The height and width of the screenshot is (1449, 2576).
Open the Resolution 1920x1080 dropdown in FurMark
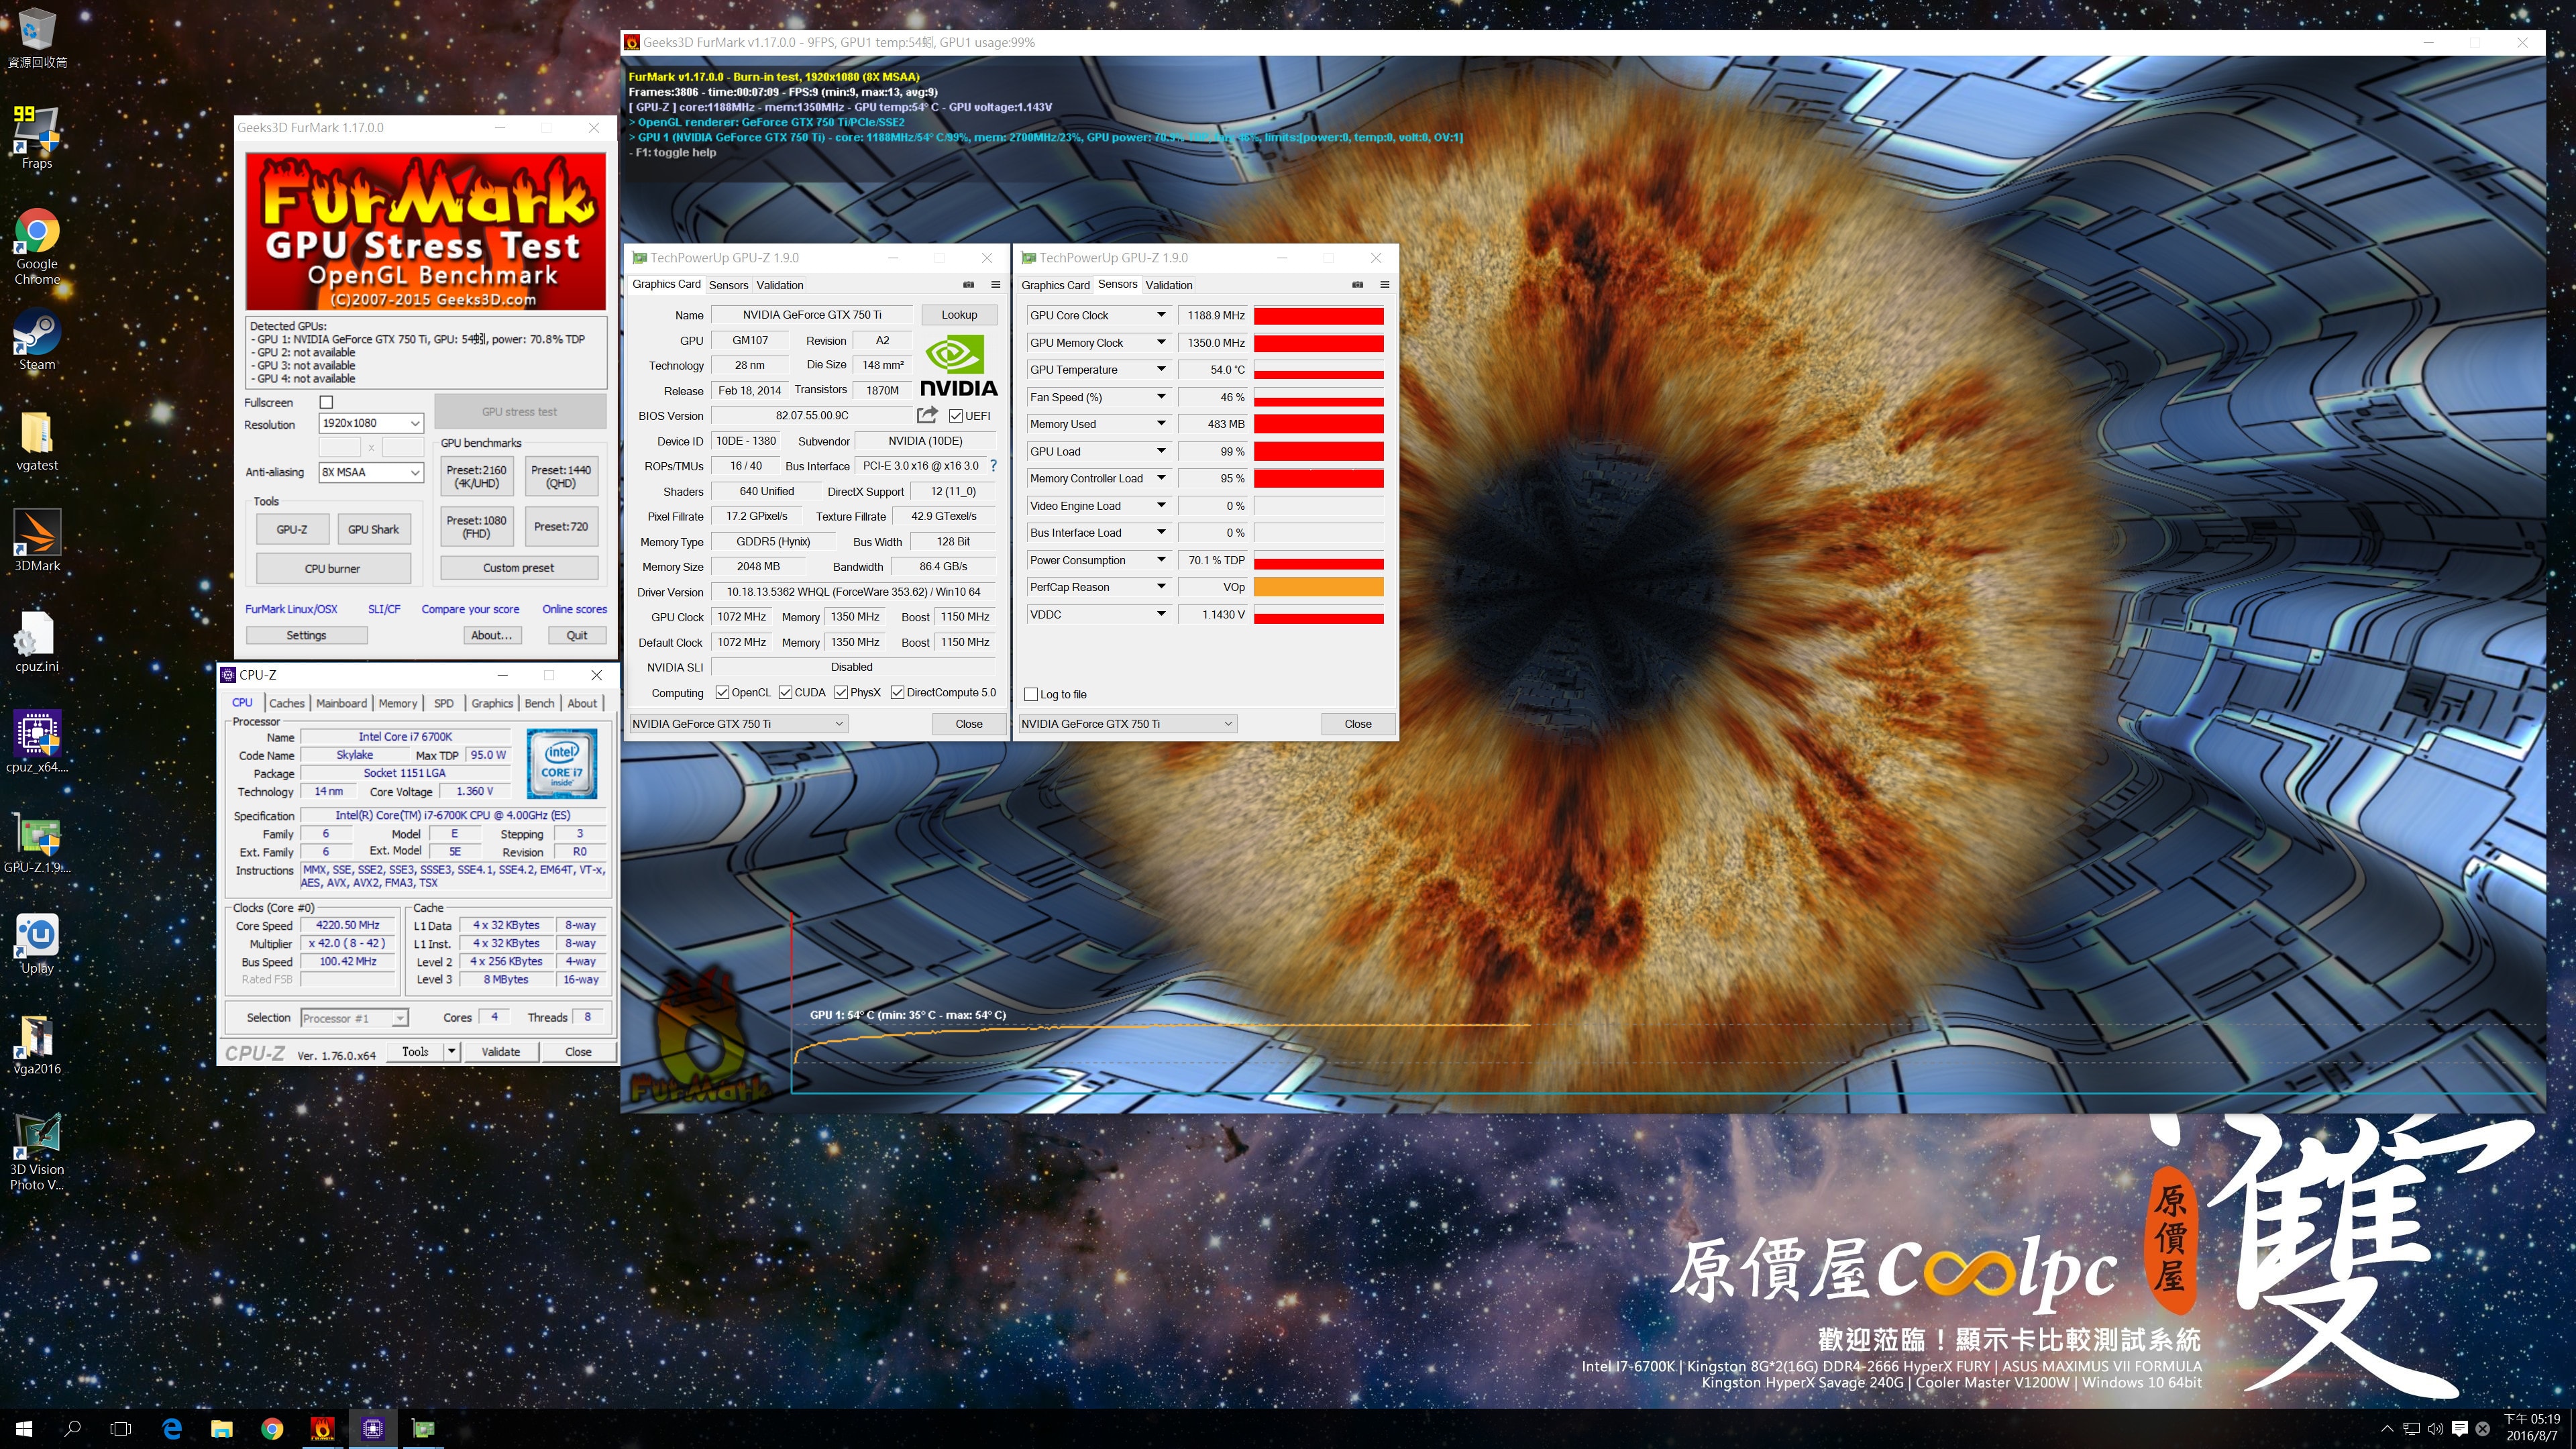[371, 423]
